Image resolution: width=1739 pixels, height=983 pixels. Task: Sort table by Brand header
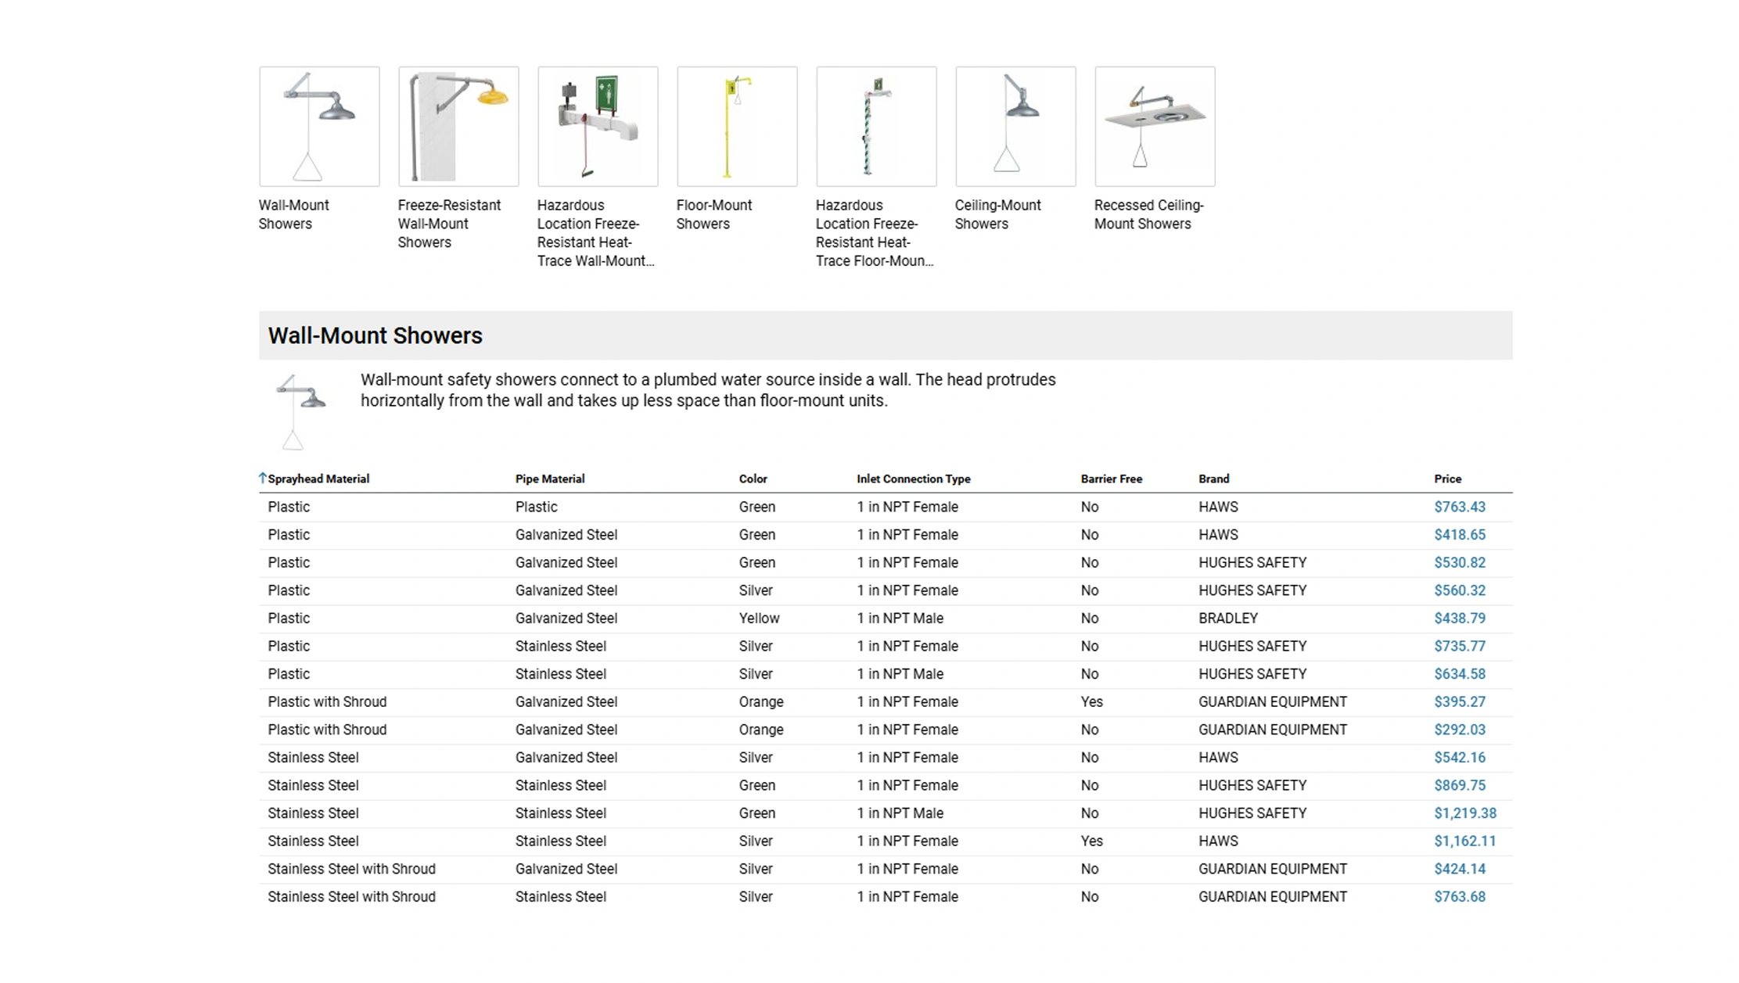pyautogui.click(x=1214, y=479)
